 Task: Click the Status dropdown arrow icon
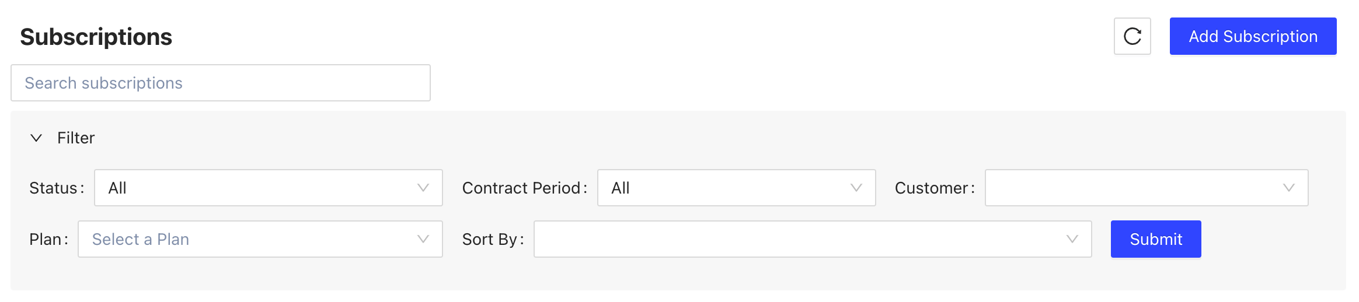[423, 188]
